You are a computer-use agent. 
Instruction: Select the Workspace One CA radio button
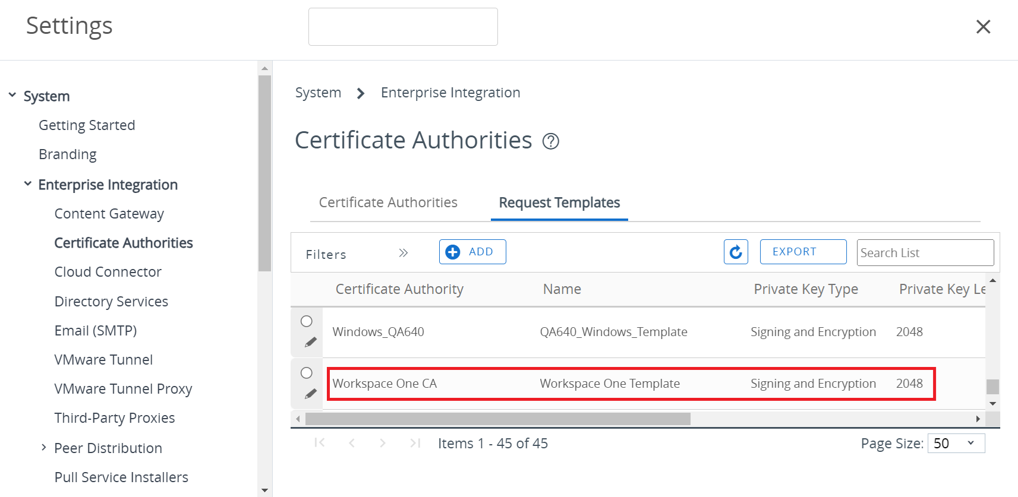307,373
